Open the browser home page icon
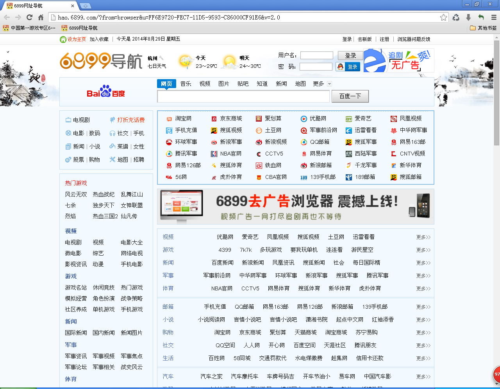The image size is (500, 389). click(41, 17)
